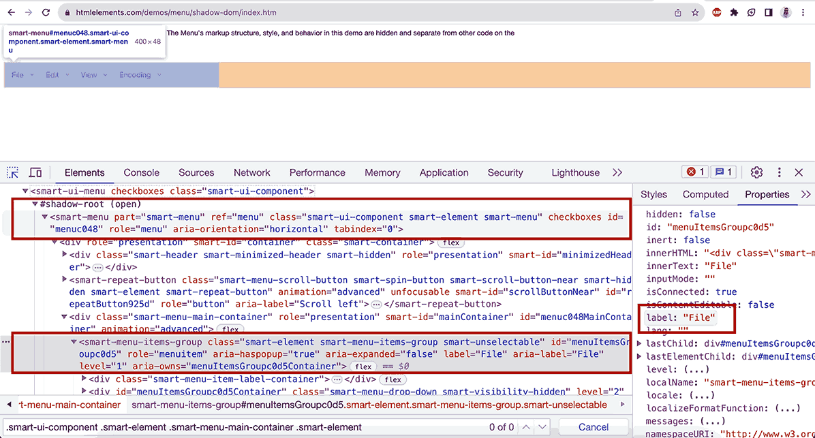Reload the demo page
Image resolution: width=815 pixels, height=438 pixels.
click(x=45, y=12)
